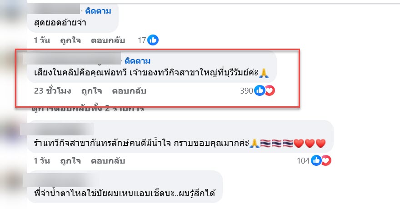Viewport: 400px width, 209px height.
Task: Follow the top commenter via ติดตาม
Action: pyautogui.click(x=98, y=11)
